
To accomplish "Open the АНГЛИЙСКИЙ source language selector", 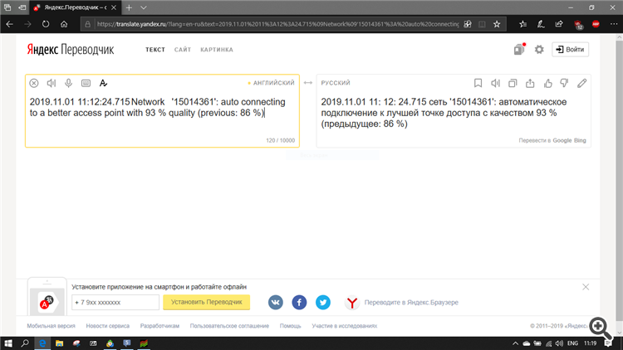I will 274,83.
